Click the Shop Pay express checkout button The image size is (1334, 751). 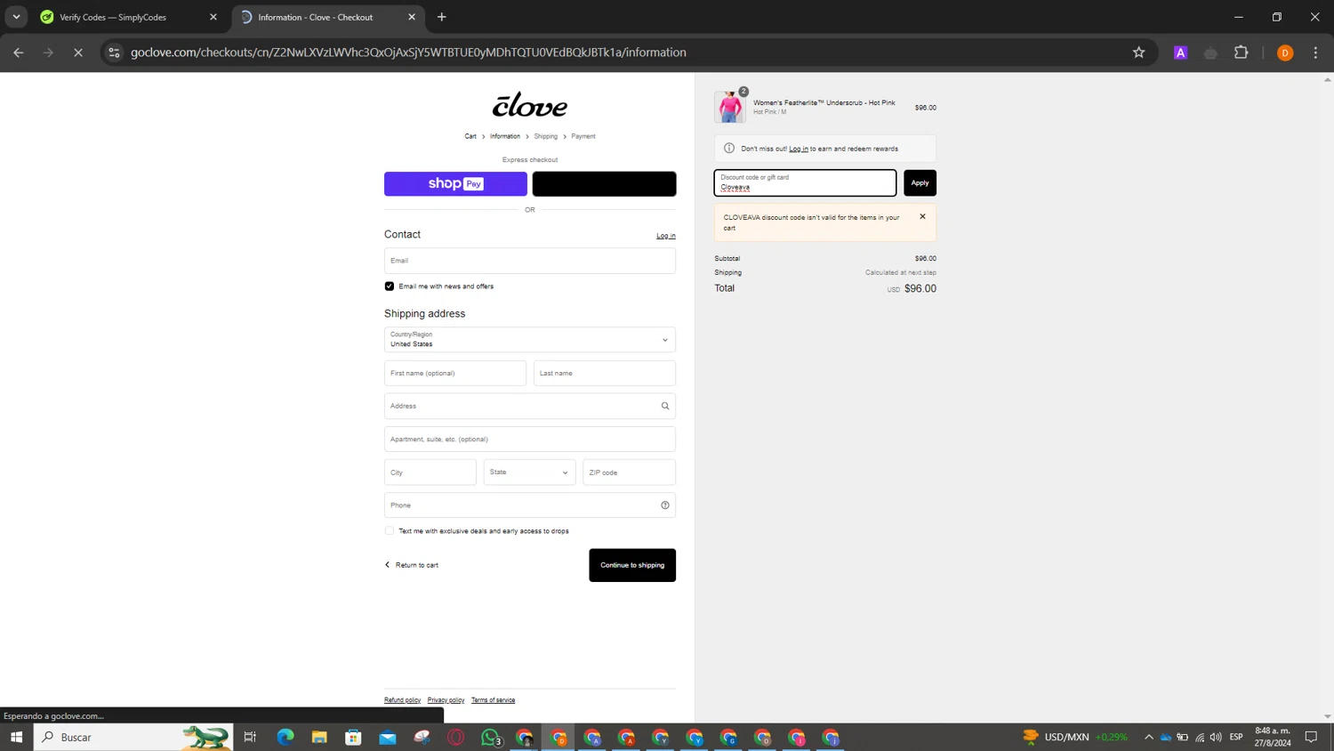pos(455,183)
